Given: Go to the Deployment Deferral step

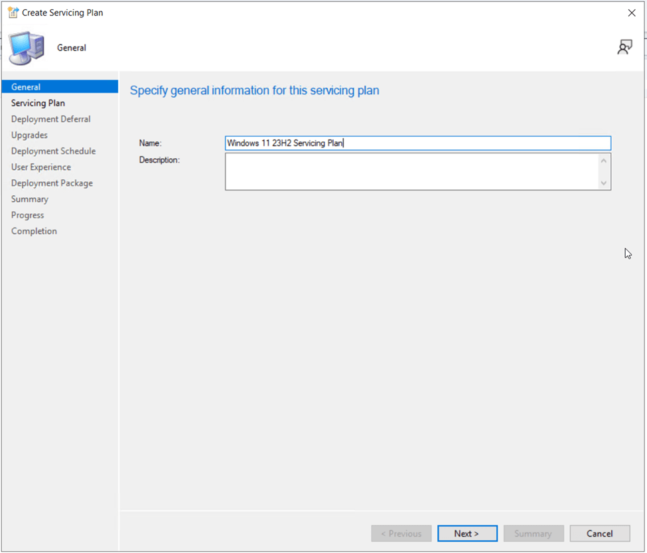Looking at the screenshot, I should tap(50, 119).
